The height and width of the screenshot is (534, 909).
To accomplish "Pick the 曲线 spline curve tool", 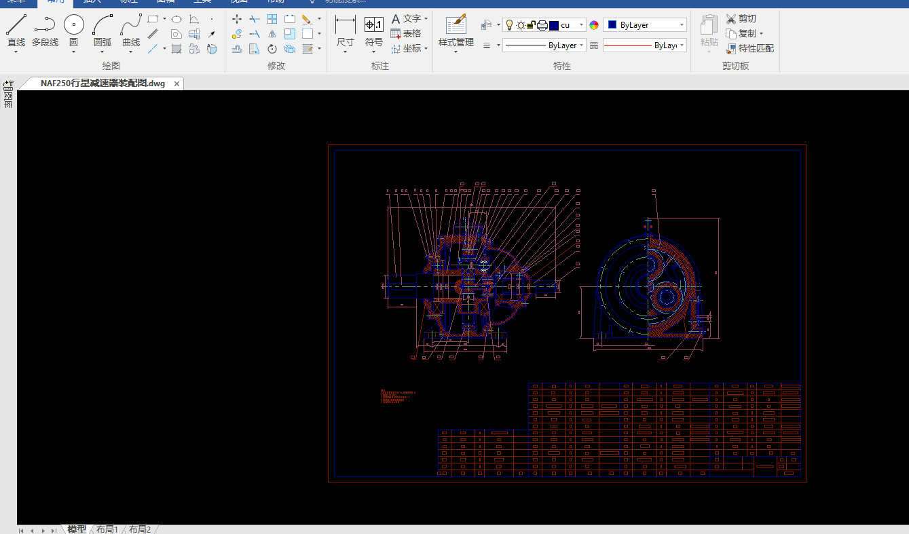I will coord(131,26).
